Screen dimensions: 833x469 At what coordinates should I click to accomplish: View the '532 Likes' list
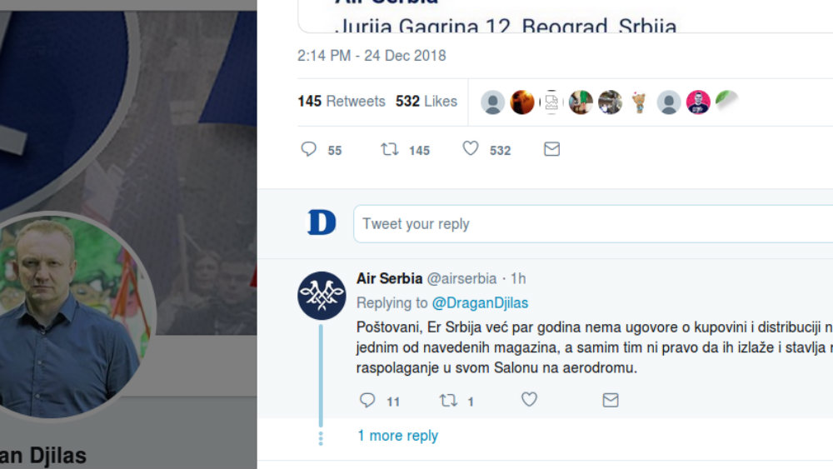(426, 102)
